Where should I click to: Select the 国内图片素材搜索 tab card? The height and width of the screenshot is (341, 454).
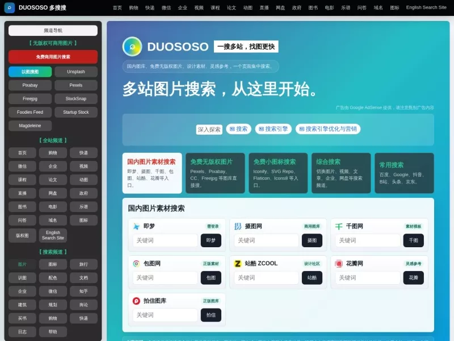click(152, 173)
